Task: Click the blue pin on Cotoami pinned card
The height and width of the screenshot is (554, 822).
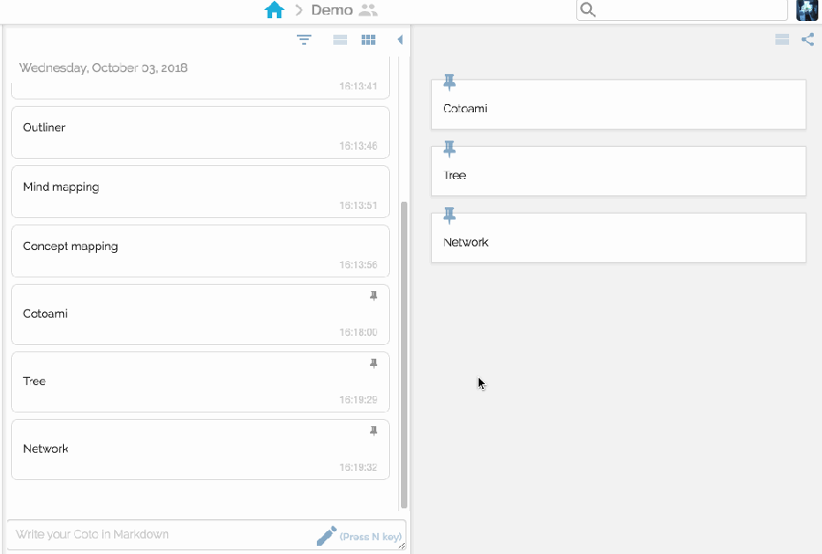Action: [x=449, y=82]
